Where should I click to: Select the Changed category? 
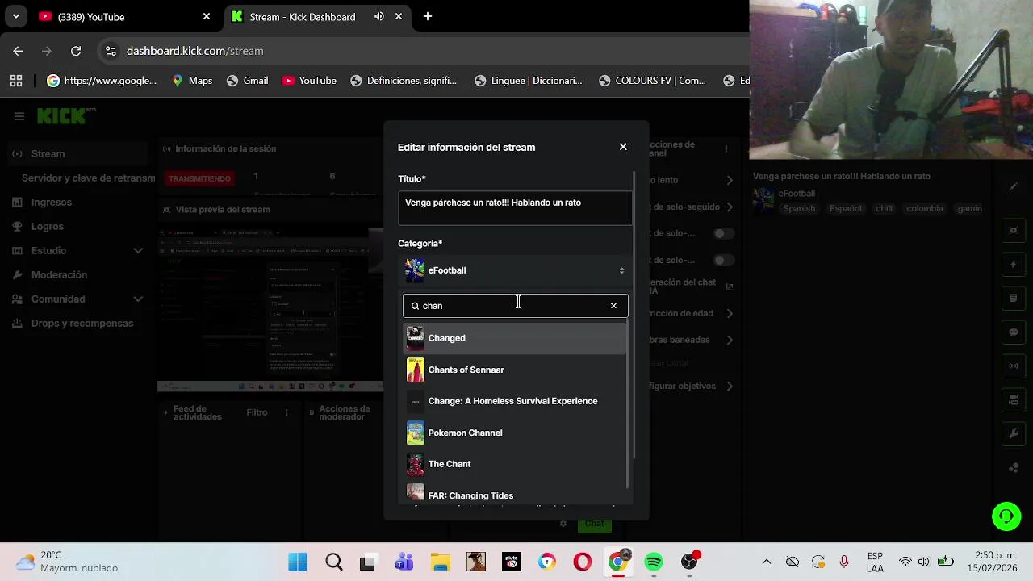[515, 338]
